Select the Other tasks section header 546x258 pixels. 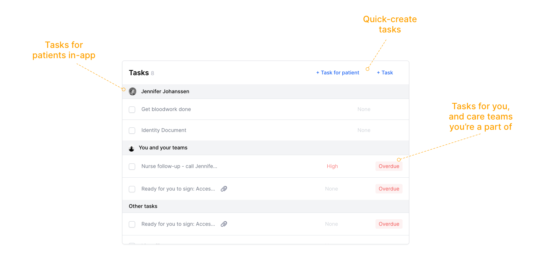143,206
